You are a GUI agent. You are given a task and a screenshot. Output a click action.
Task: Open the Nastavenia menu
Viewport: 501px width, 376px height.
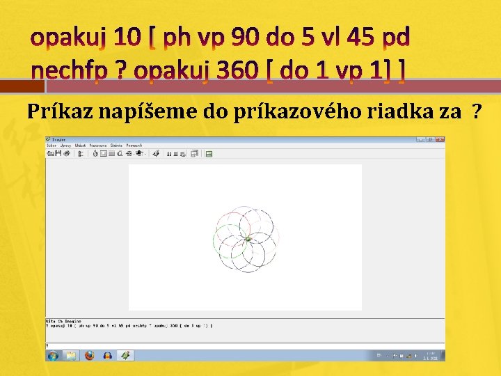click(x=98, y=146)
